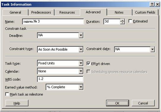This screenshot has width=161, height=112.
Task: Expand the Task type dropdown
Action: click(81, 63)
